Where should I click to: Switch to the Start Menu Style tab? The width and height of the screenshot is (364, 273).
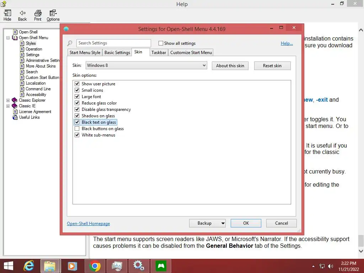click(x=85, y=53)
